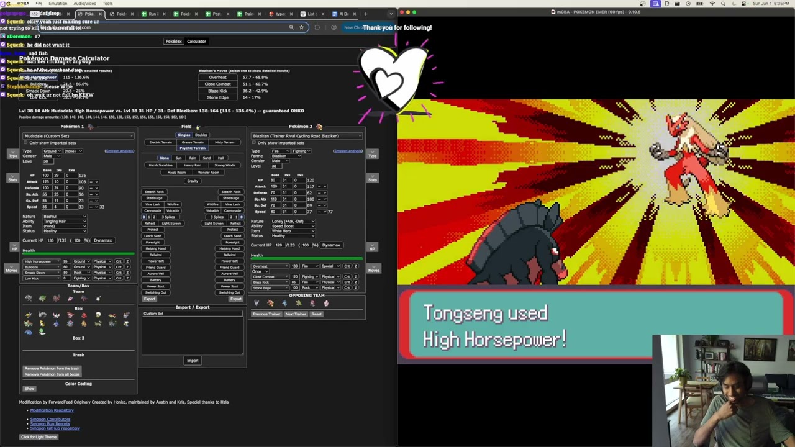Tick Pokémon 1 'Only show imported sets'
This screenshot has width=795, height=447.
coord(26,143)
